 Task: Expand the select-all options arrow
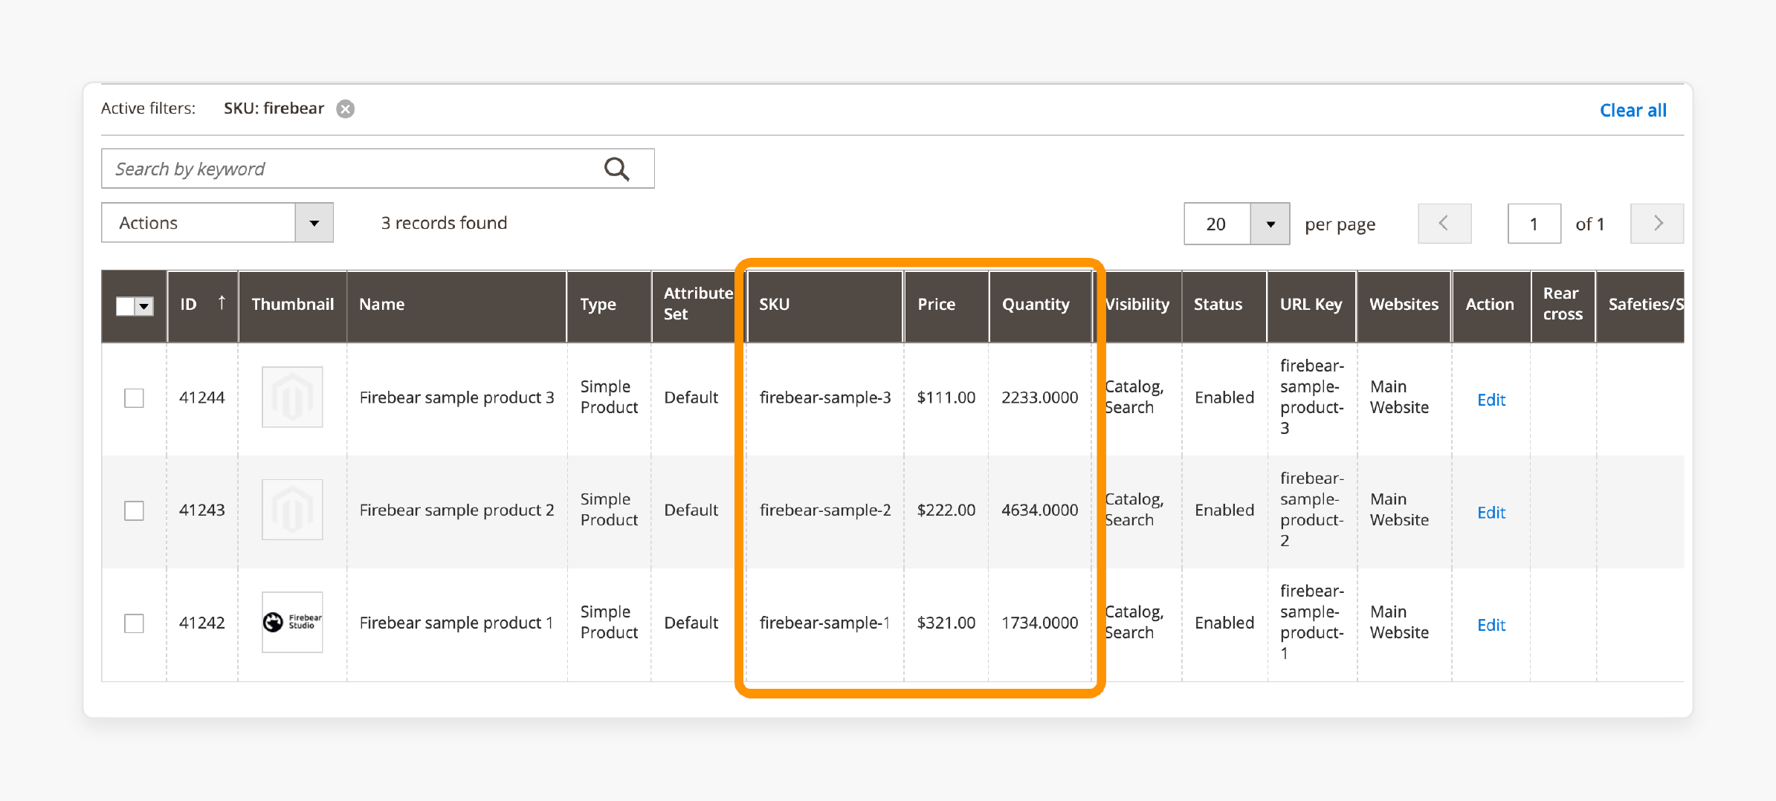pyautogui.click(x=143, y=305)
